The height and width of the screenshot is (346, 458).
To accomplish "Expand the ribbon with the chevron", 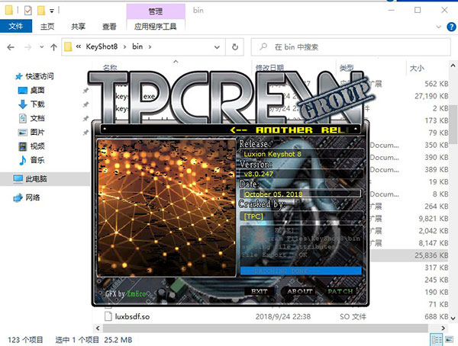I will point(438,27).
